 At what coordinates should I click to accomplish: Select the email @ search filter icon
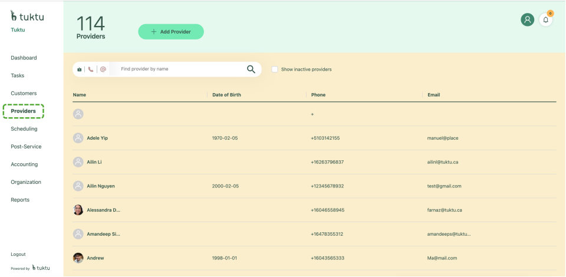103,70
